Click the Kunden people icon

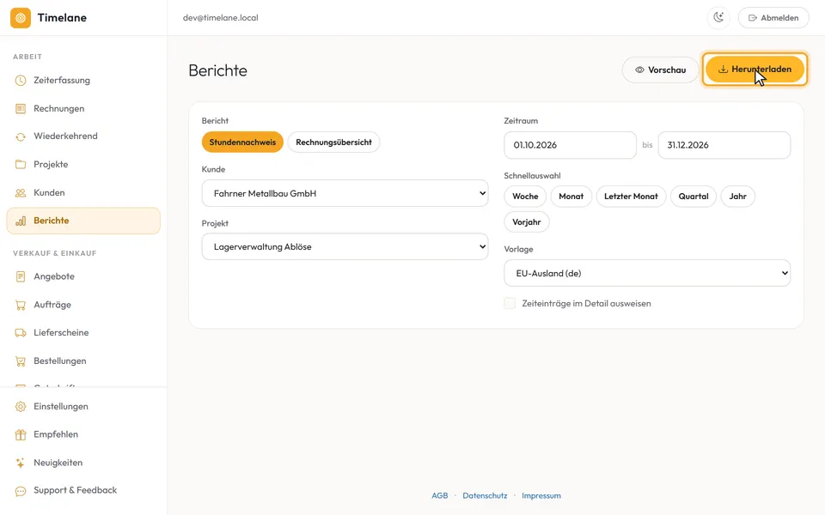21,193
